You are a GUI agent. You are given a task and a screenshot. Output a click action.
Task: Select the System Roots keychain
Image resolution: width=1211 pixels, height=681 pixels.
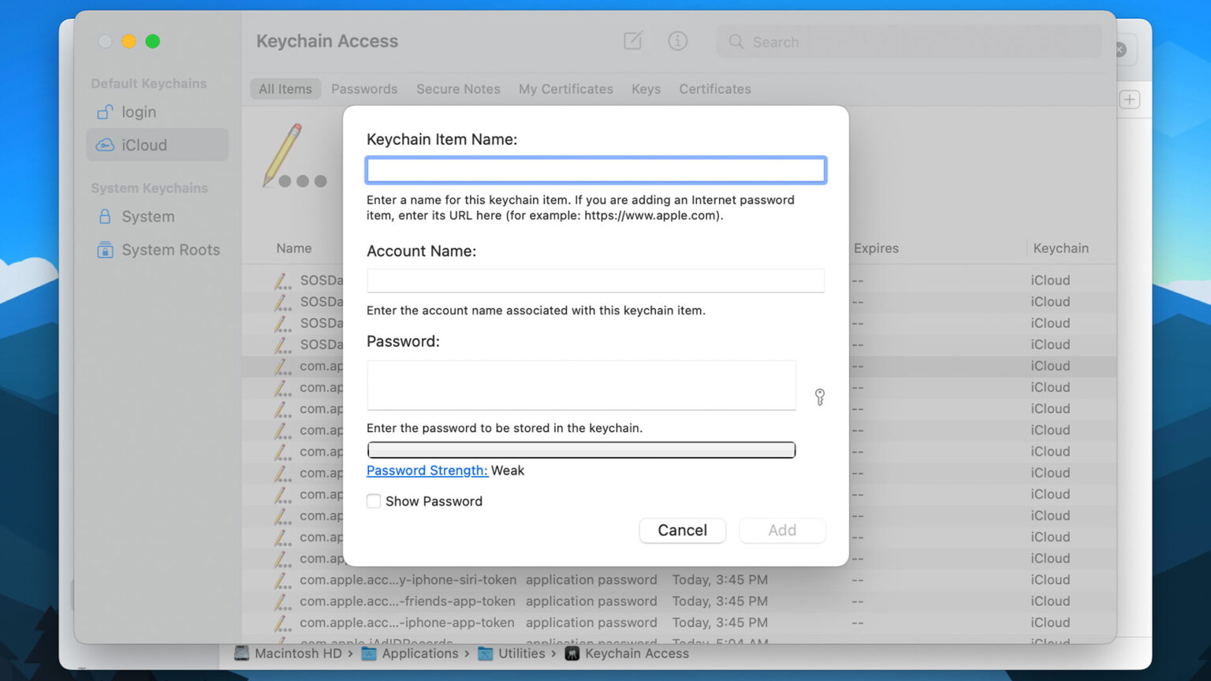coord(170,249)
